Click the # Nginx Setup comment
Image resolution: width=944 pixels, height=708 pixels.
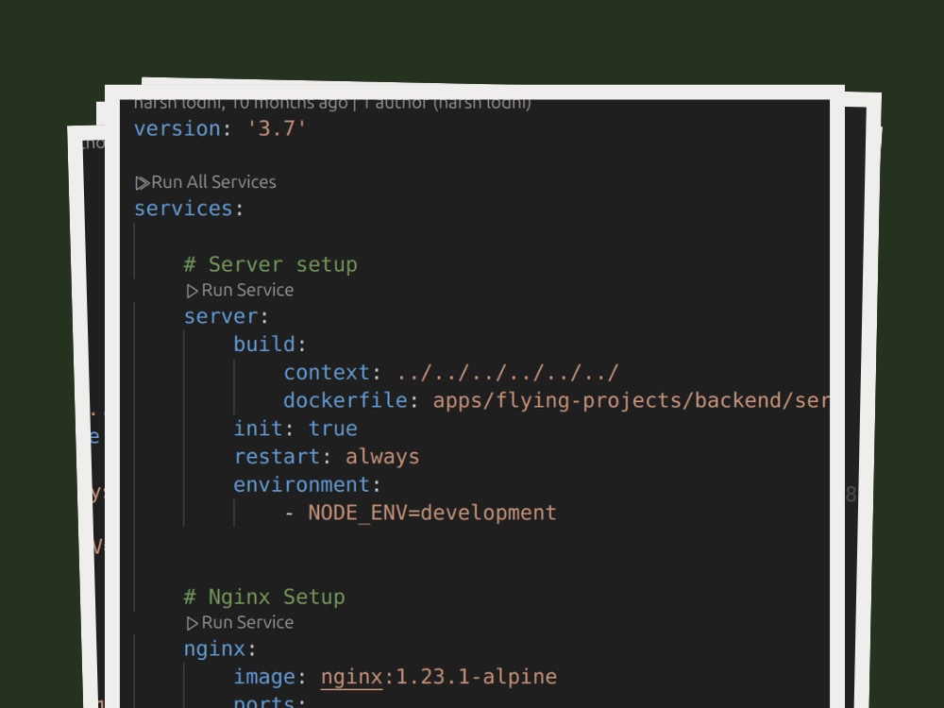coord(264,598)
